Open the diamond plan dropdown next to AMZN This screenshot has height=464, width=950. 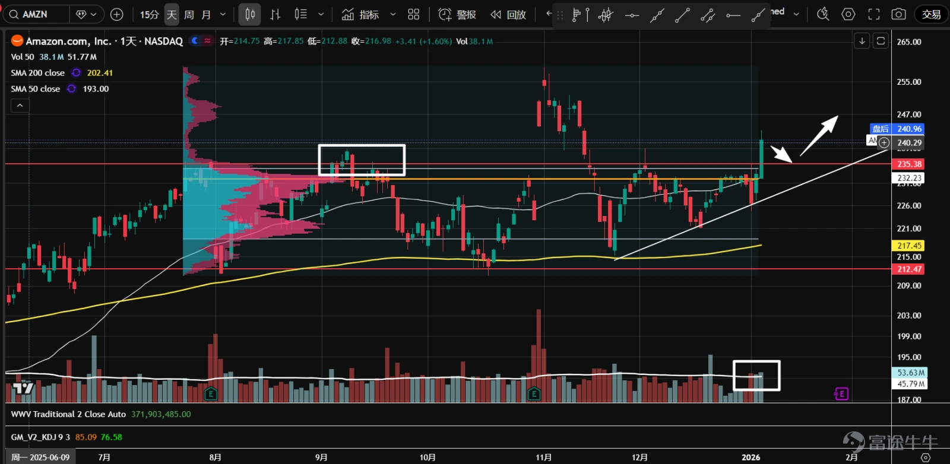[x=87, y=14]
